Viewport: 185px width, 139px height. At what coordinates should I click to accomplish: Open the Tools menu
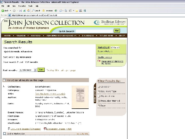[30, 6]
